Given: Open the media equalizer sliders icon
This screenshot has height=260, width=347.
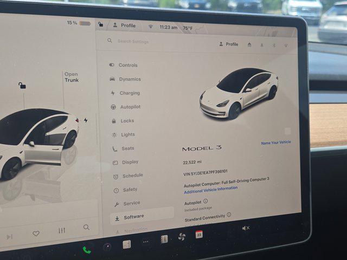Looking at the screenshot, I should pos(62,230).
